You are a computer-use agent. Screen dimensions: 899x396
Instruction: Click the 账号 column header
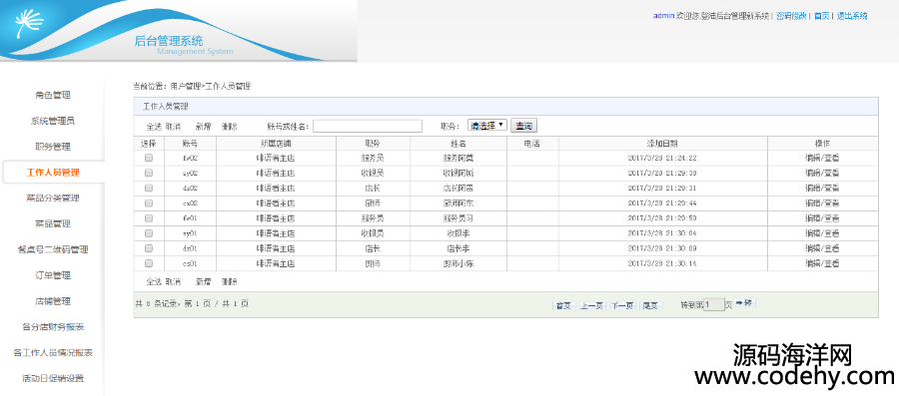point(191,143)
